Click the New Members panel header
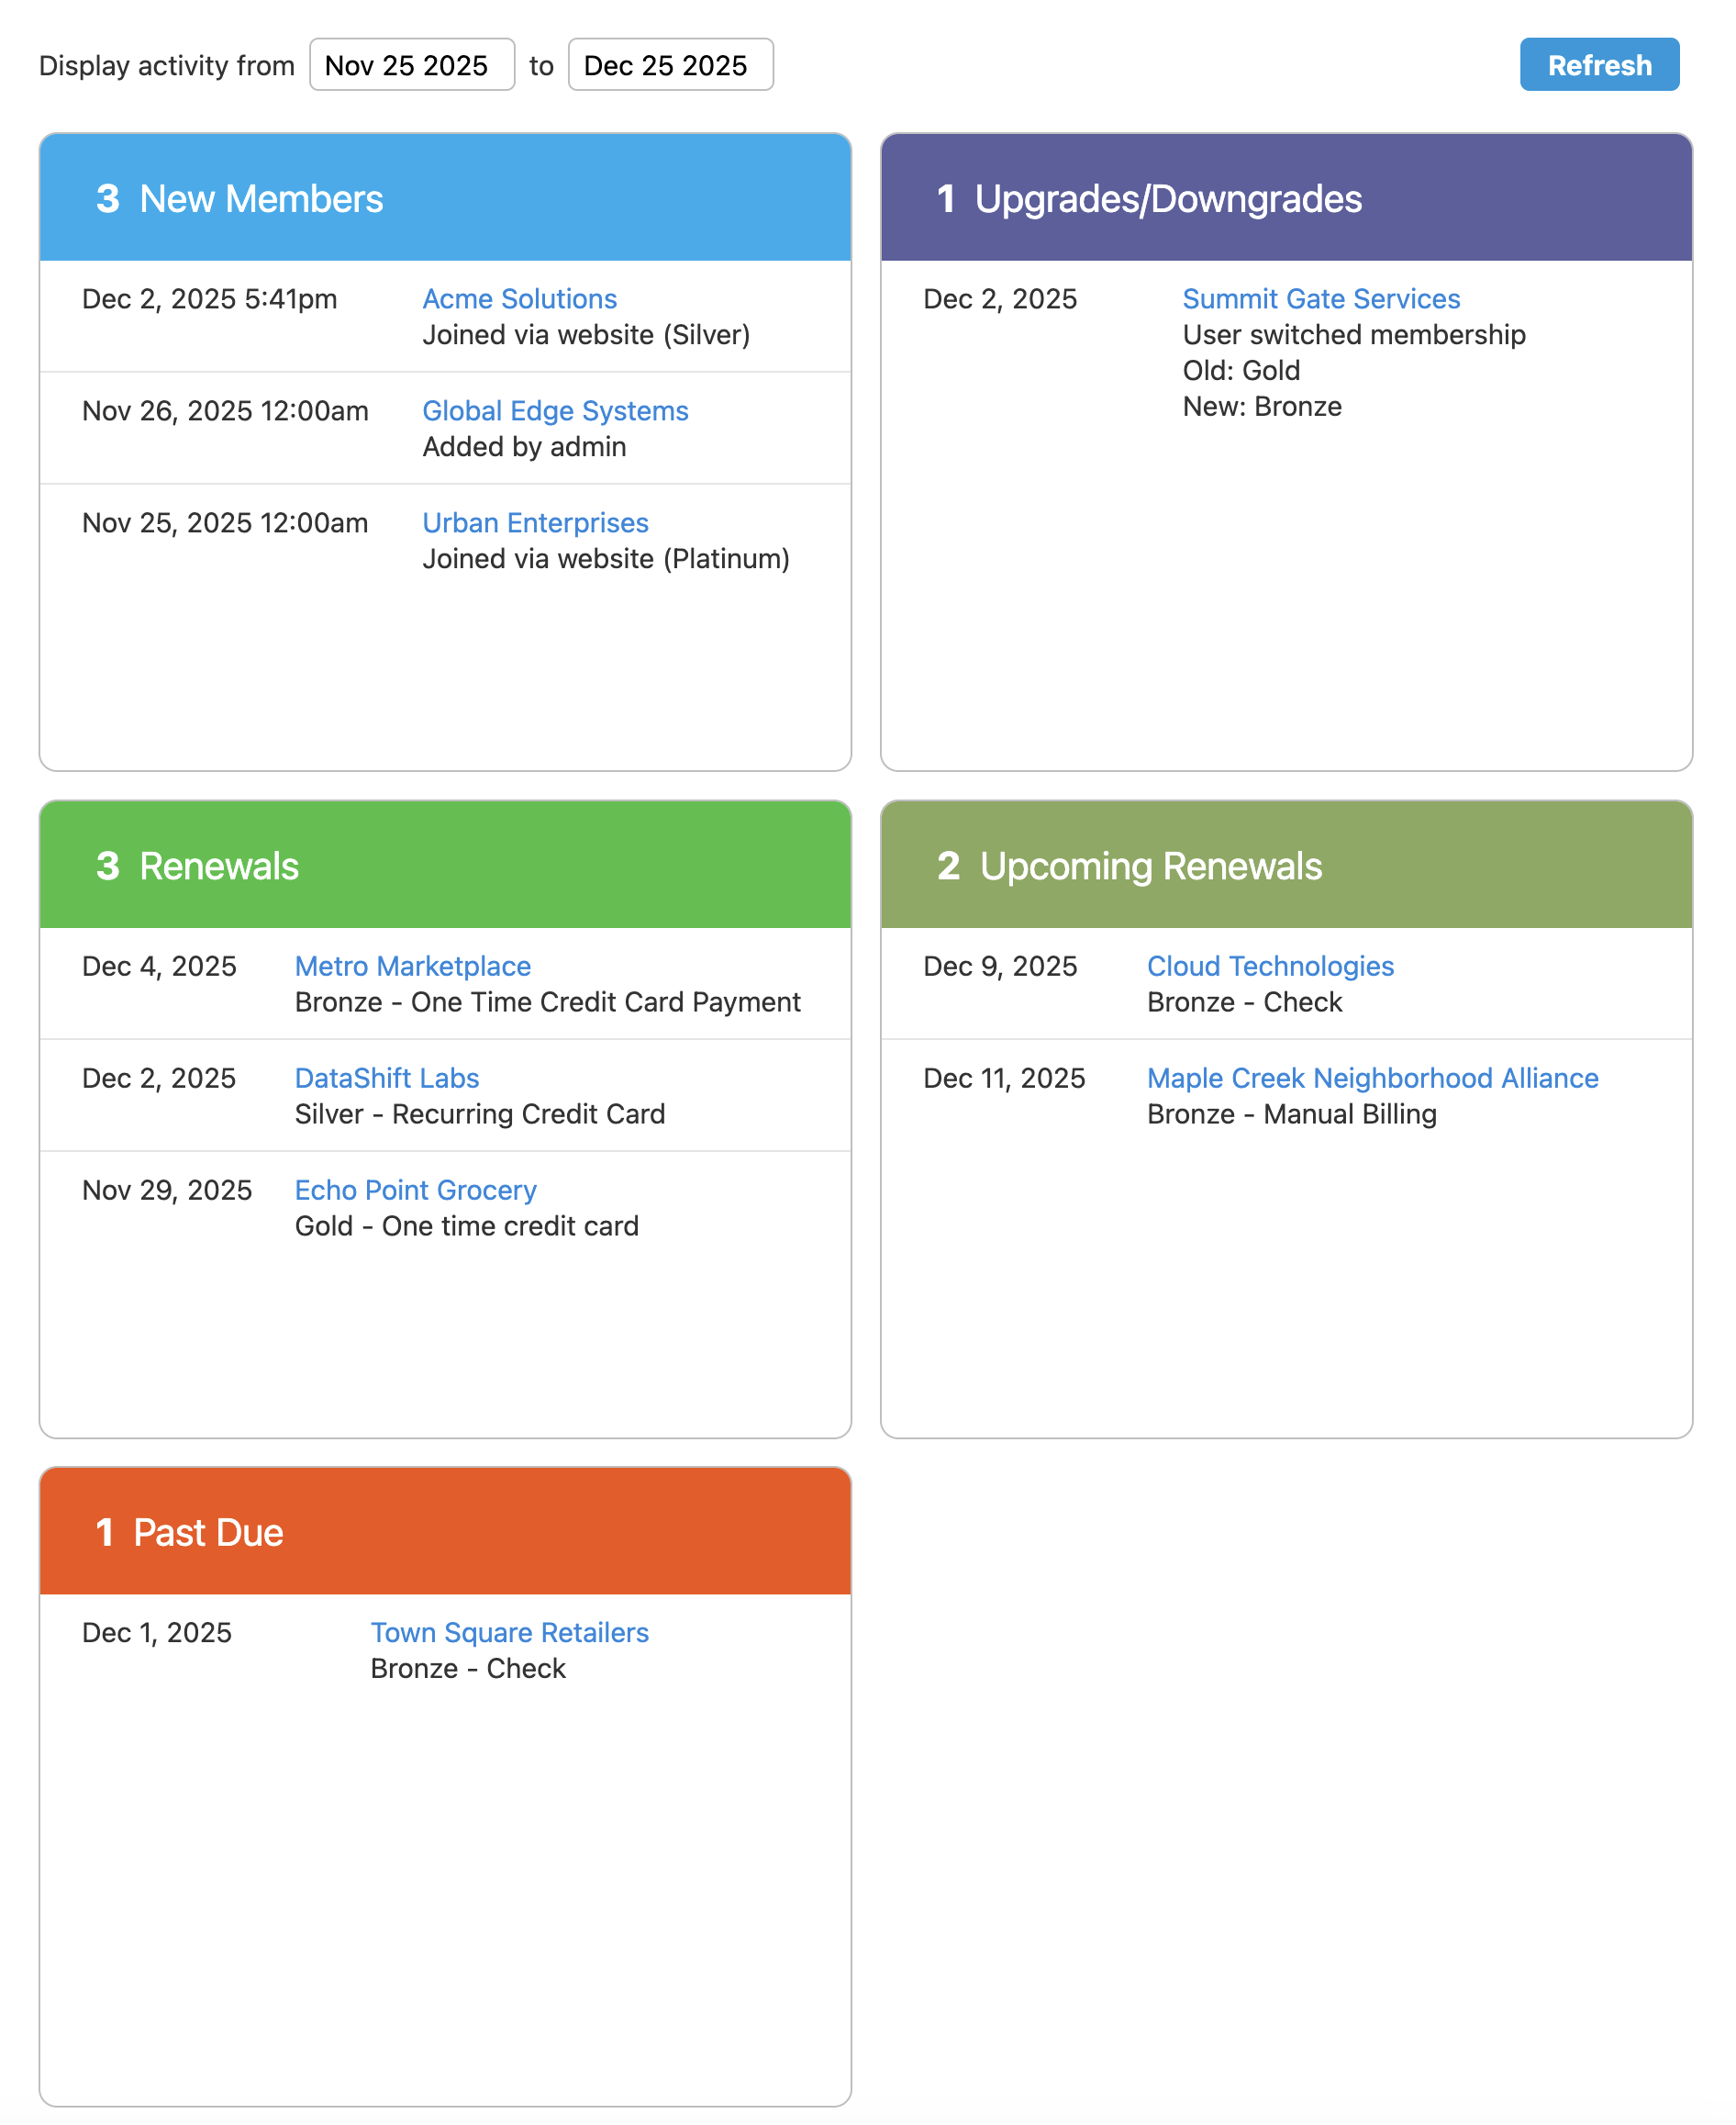1736x2125 pixels. 445,198
